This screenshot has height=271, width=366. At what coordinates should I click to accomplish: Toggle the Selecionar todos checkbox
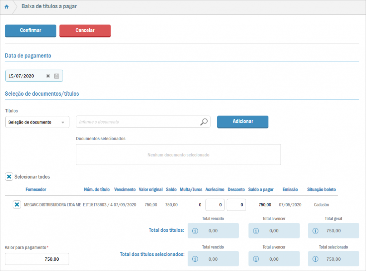(x=9, y=177)
